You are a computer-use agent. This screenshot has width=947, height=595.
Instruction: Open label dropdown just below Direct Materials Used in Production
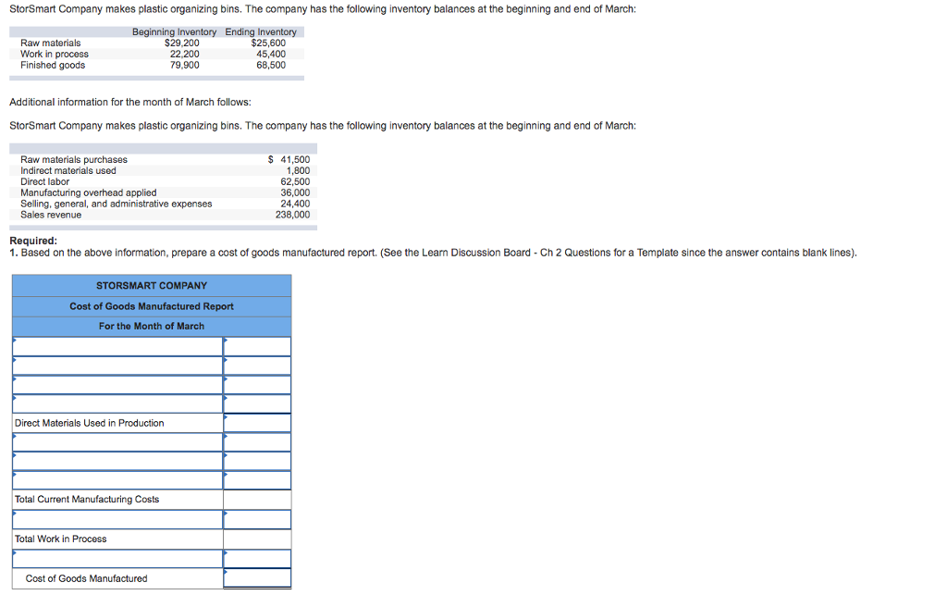(117, 442)
